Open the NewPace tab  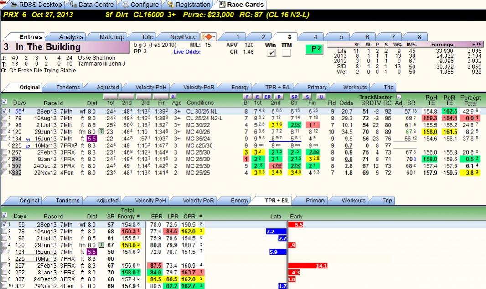(x=183, y=37)
